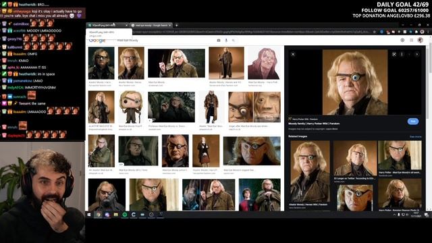Screen dimensions: 432x243
Task: Open first search result thumbnail of Moody with glasses
Action: click(101, 63)
